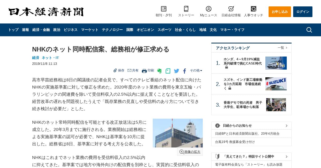
Task: Open マネー・ライフ navigation item
Action: [232, 30]
